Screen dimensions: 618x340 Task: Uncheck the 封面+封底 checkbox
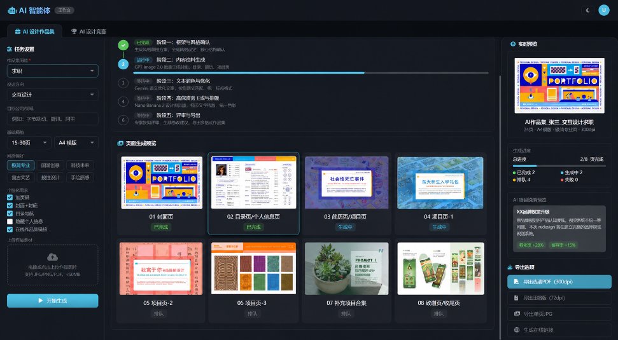coord(10,205)
